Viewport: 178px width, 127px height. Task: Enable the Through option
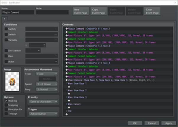(6, 113)
